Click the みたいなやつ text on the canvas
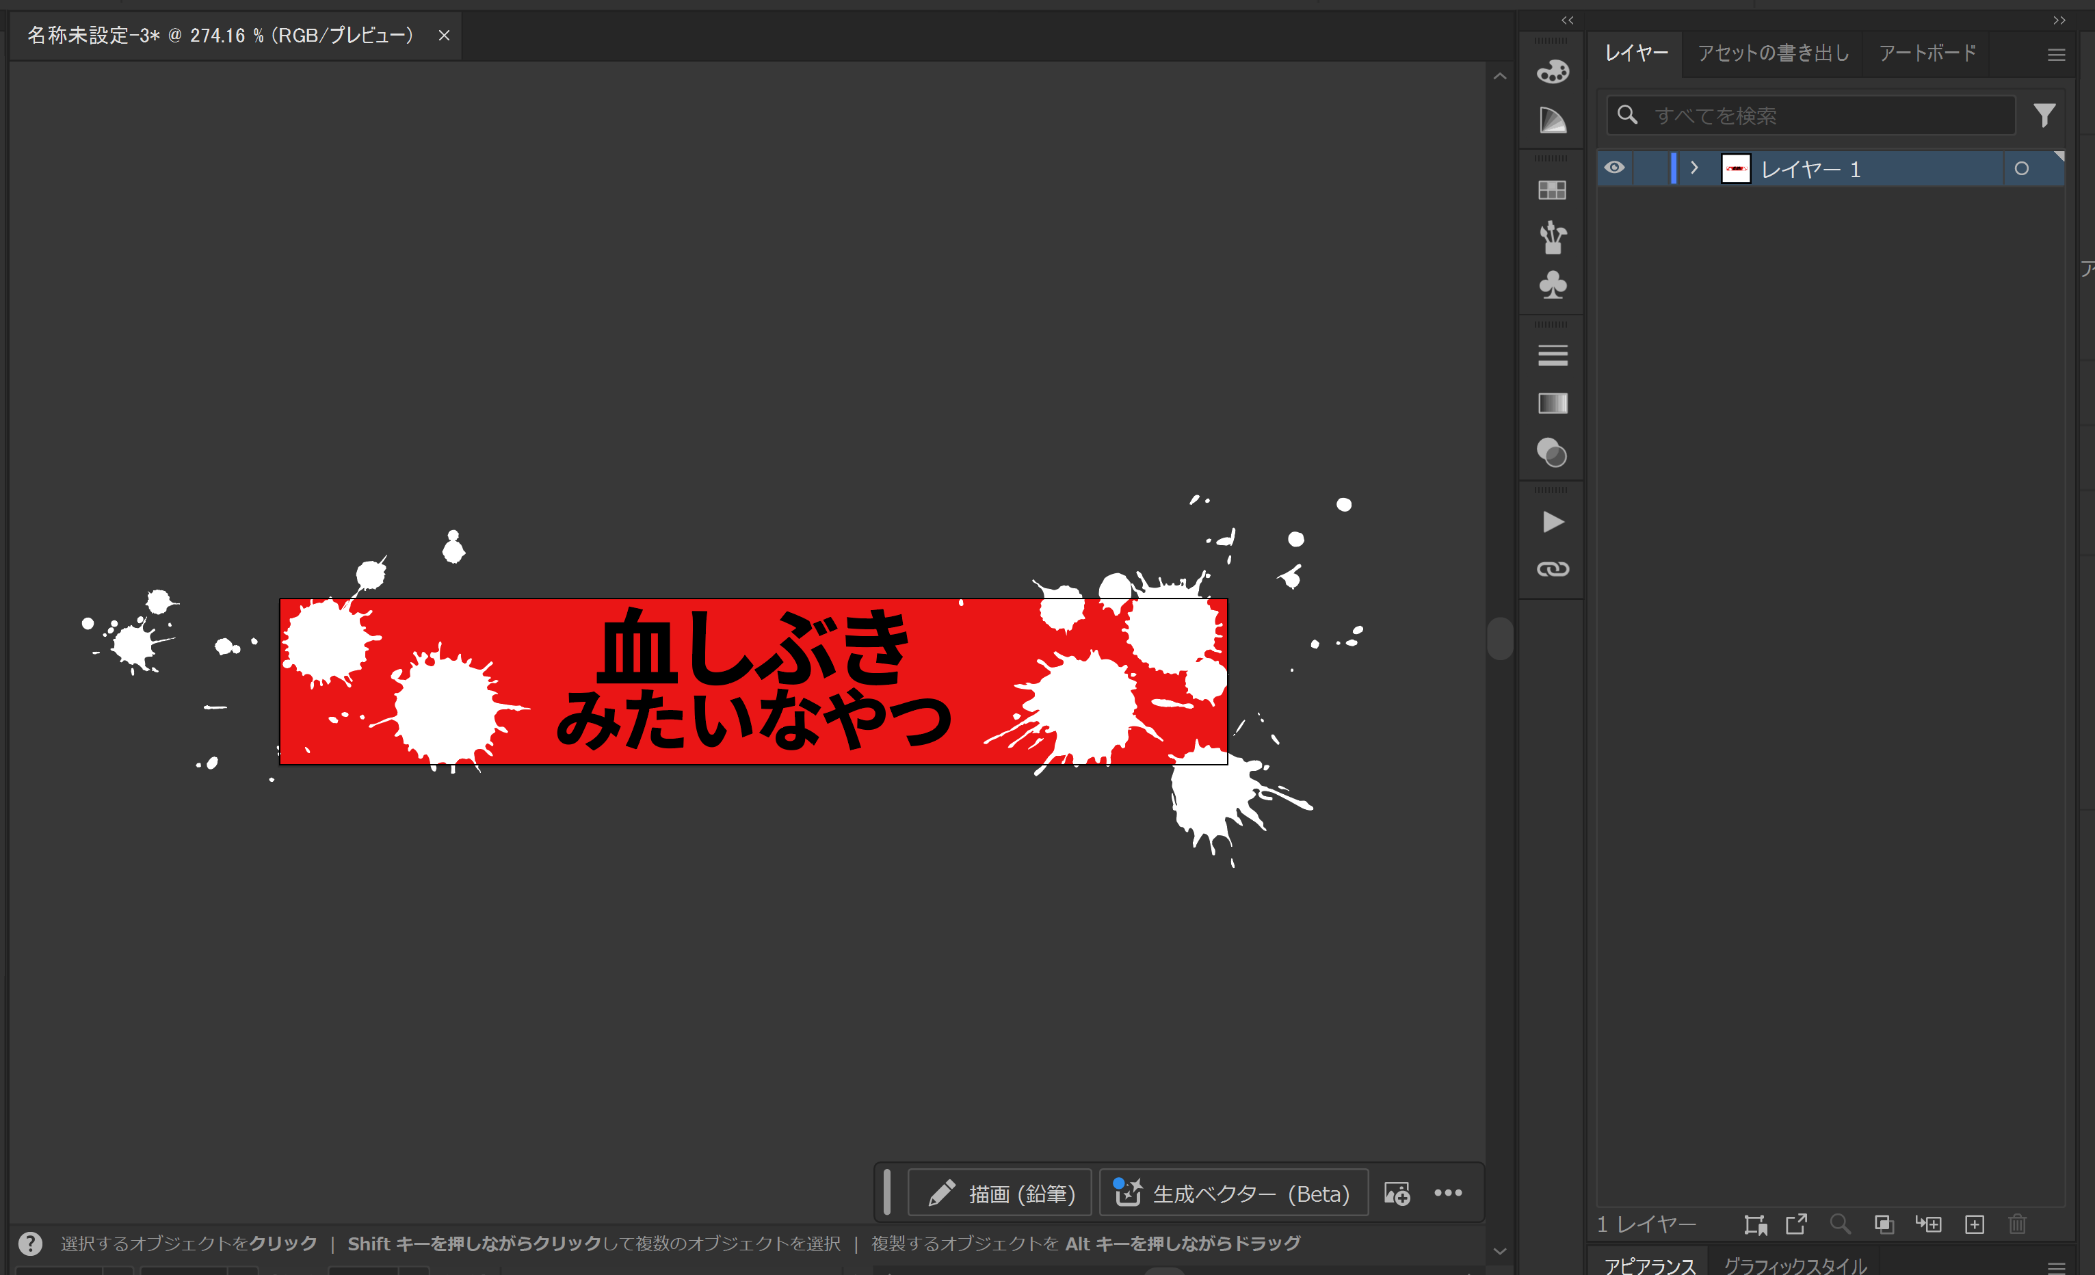2095x1275 pixels. pyautogui.click(x=753, y=720)
